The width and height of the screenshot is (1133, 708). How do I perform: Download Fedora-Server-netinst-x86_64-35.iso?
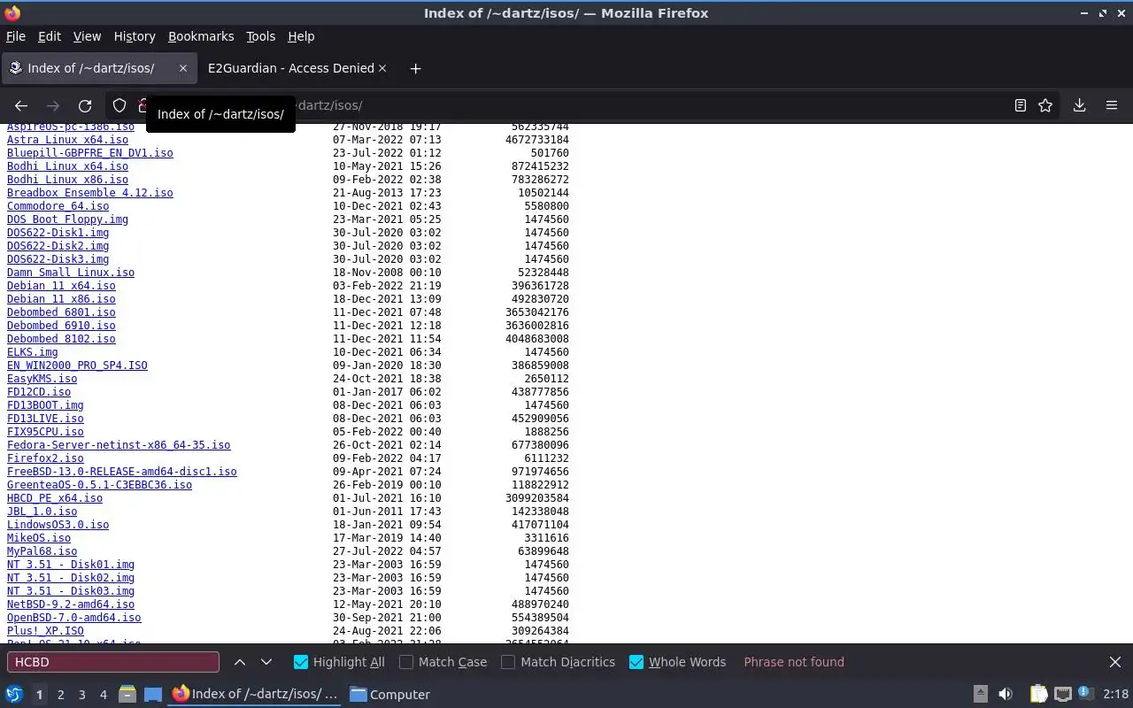click(x=119, y=445)
